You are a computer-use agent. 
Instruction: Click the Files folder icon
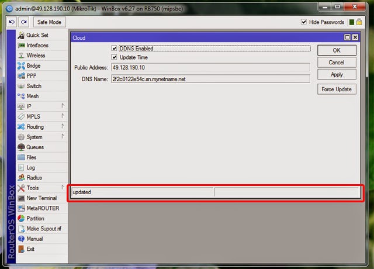click(21, 157)
